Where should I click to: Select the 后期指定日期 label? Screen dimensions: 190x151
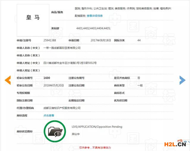(x=77, y=100)
